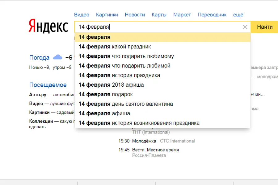Open the Маркет tab
The image size is (278, 185).
[x=182, y=15]
